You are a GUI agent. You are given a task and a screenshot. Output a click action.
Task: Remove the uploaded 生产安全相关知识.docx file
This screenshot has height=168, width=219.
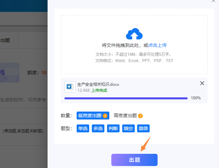point(202,83)
